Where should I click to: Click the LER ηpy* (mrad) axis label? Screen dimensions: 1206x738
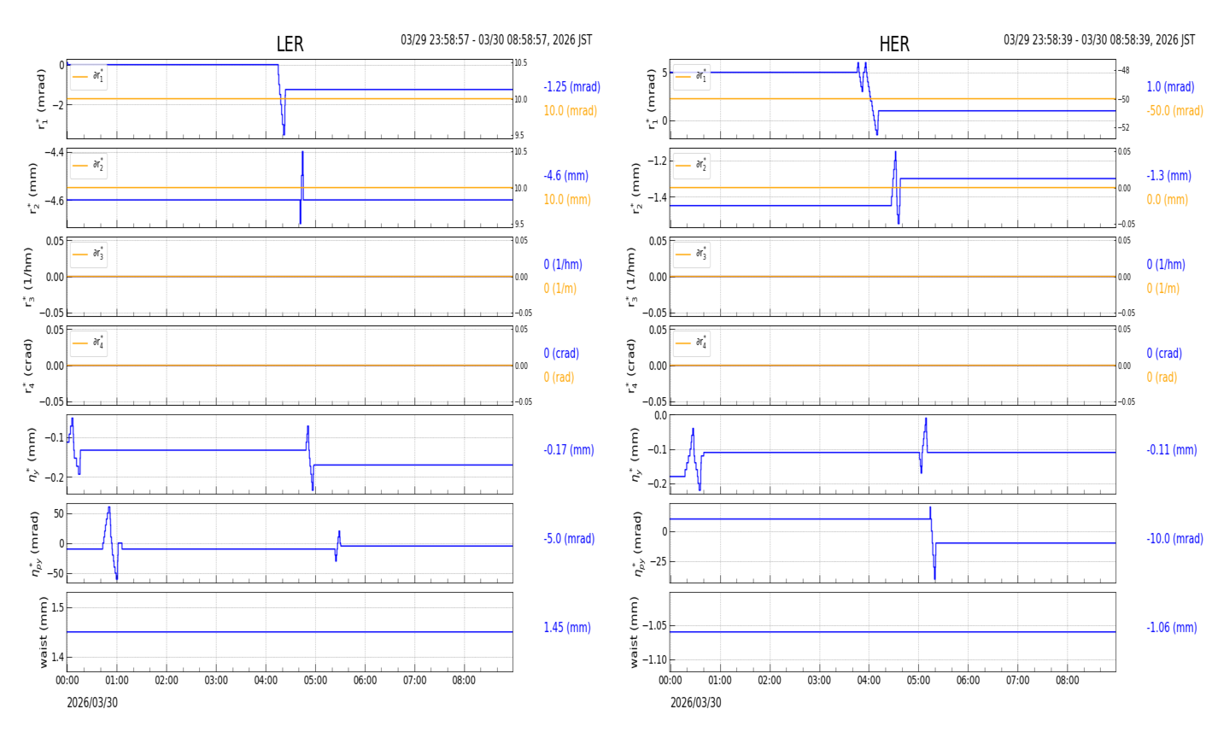34,543
